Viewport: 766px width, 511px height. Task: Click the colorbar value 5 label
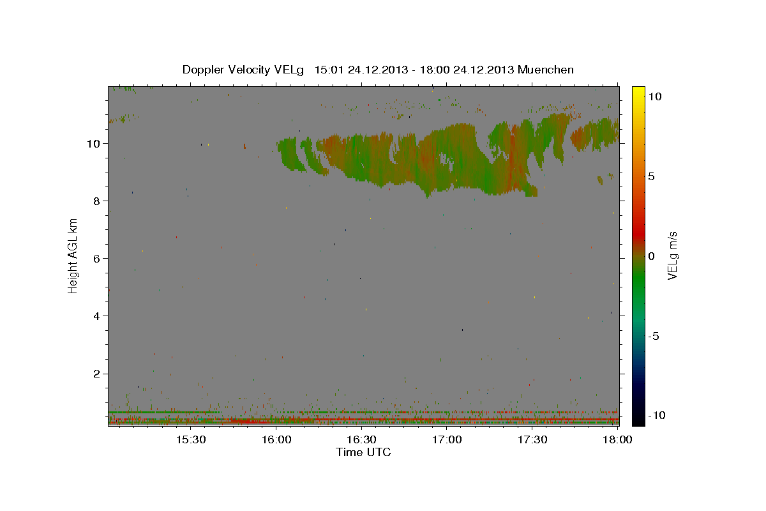[x=651, y=176]
